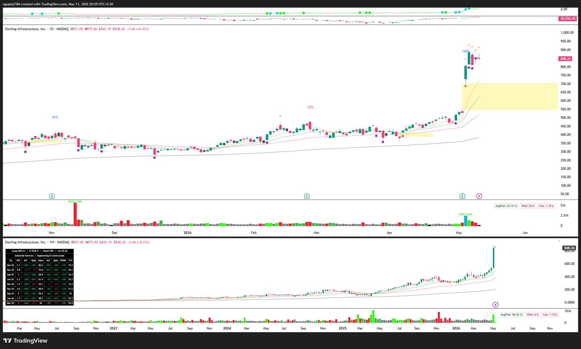581x349 pixels.
Task: Select the small yellow zone near April at 400
Action: [x=417, y=135]
